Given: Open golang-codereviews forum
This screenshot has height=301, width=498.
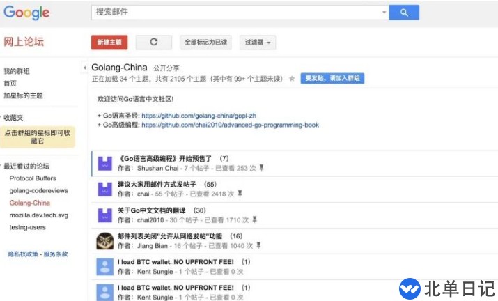Looking at the screenshot, I should (x=39, y=191).
